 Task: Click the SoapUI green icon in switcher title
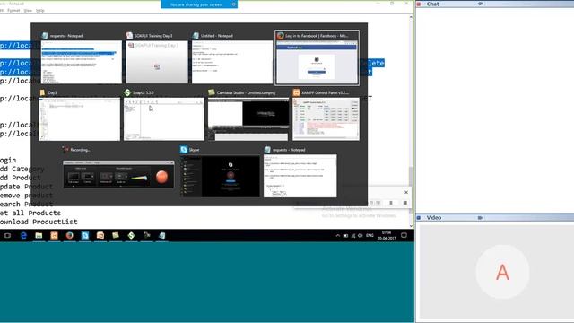point(127,92)
